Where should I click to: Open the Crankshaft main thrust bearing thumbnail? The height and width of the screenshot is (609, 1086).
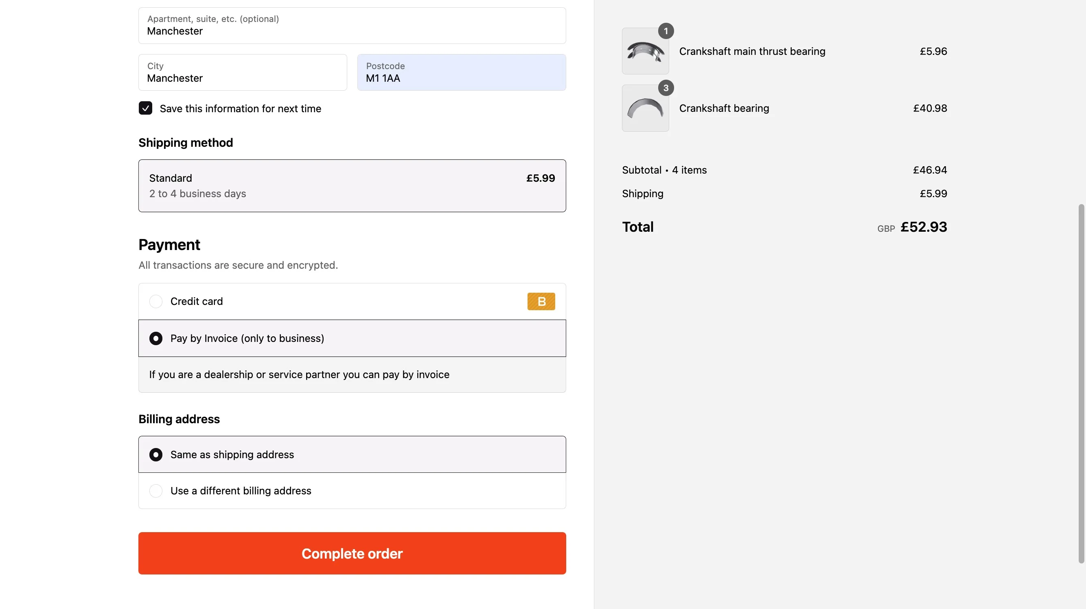tap(645, 51)
